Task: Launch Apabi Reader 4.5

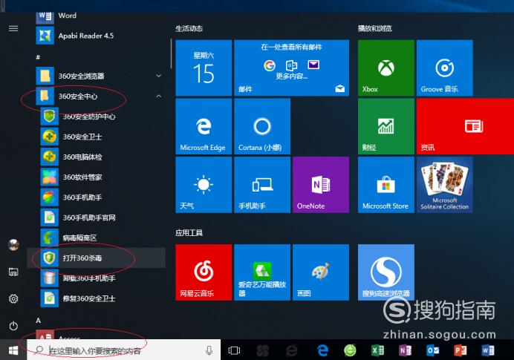Action: pos(97,36)
